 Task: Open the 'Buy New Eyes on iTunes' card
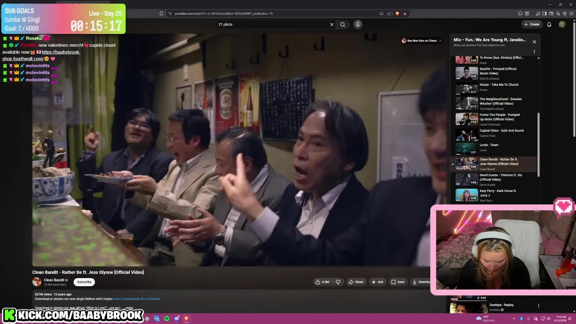419,40
